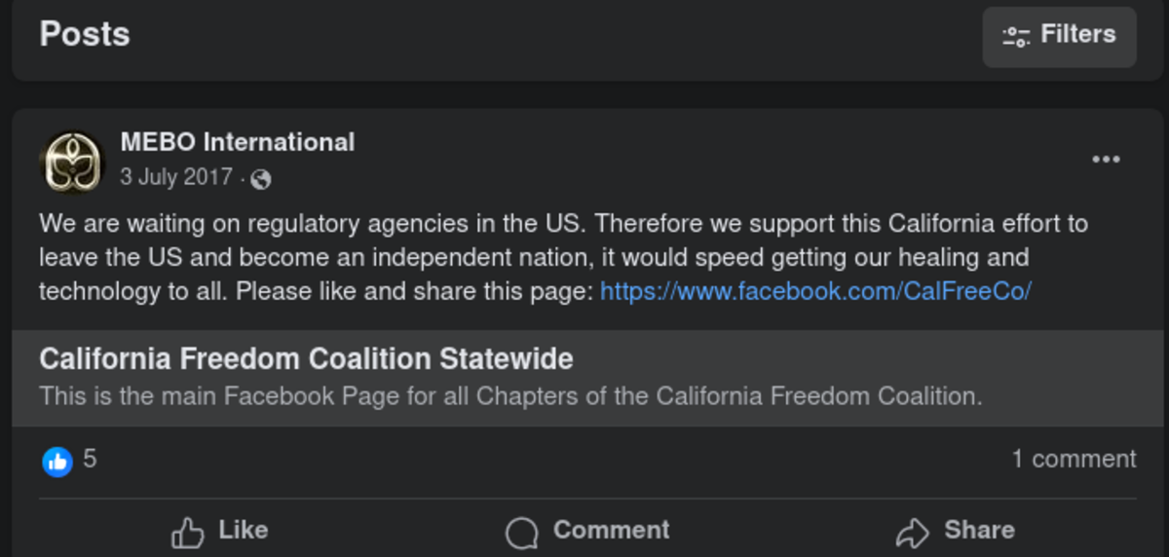Follow the facebook.com/CalFreeCo link
The image size is (1169, 557).
[815, 291]
